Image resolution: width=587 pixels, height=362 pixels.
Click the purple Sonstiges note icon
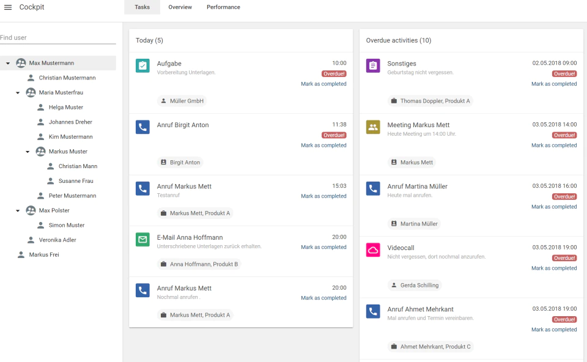pos(373,65)
